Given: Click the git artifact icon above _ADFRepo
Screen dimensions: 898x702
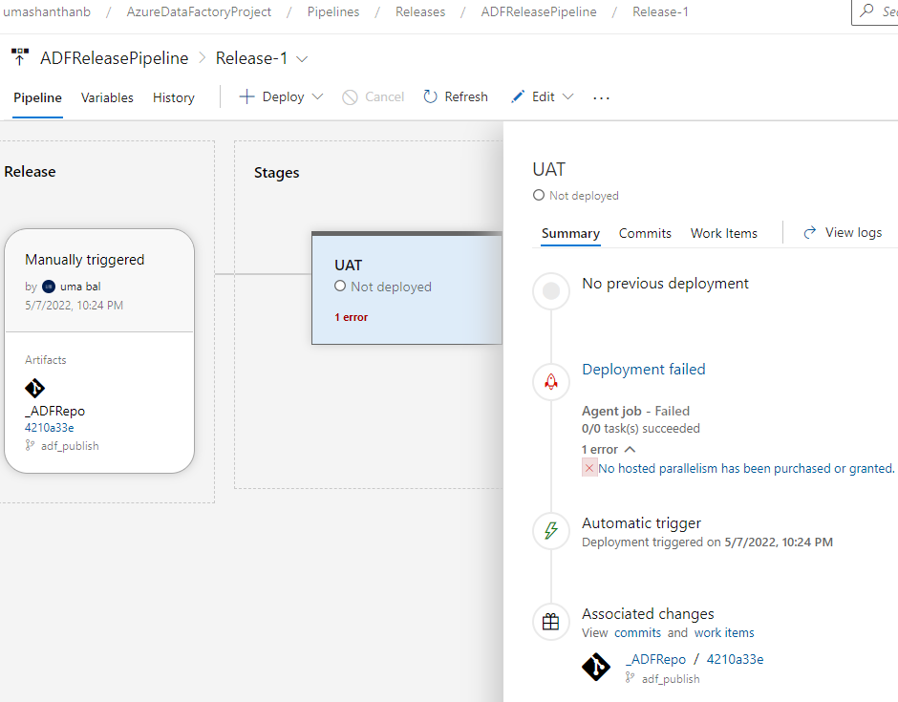Looking at the screenshot, I should coord(35,388).
